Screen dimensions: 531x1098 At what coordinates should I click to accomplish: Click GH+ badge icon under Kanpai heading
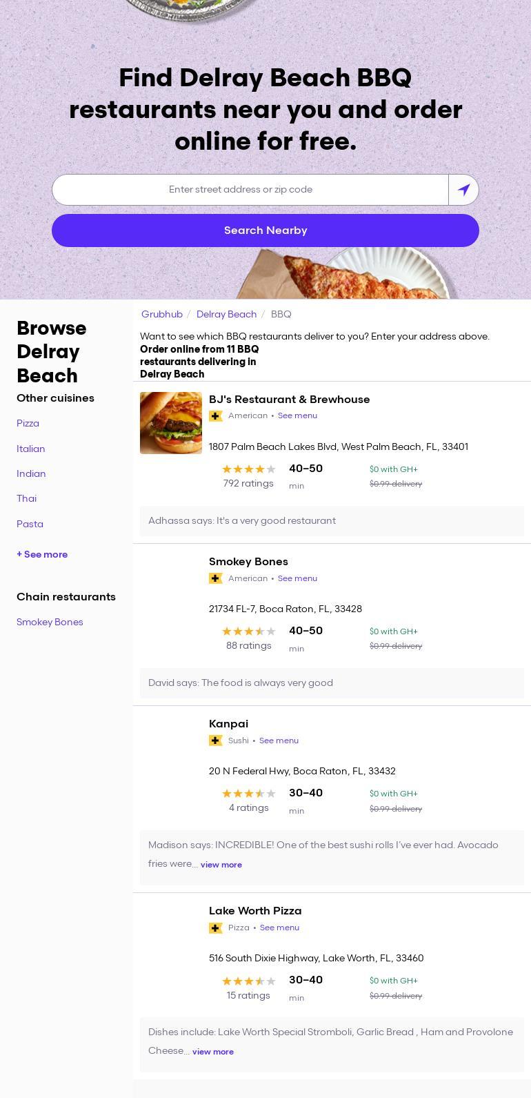(x=216, y=741)
